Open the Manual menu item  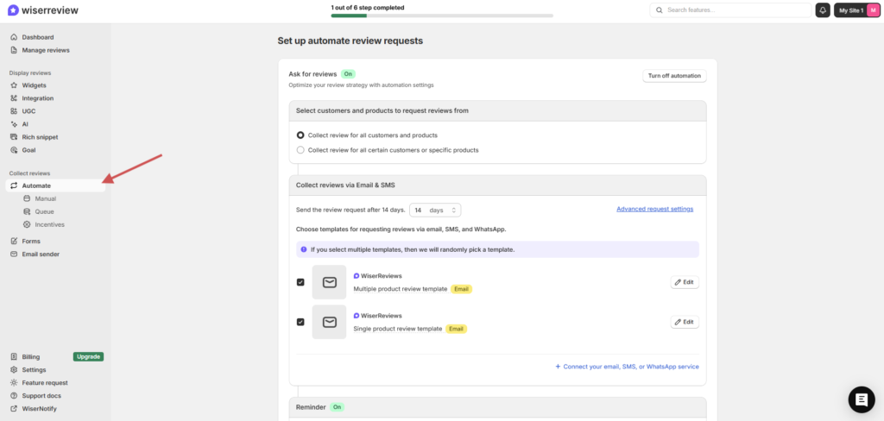(45, 198)
